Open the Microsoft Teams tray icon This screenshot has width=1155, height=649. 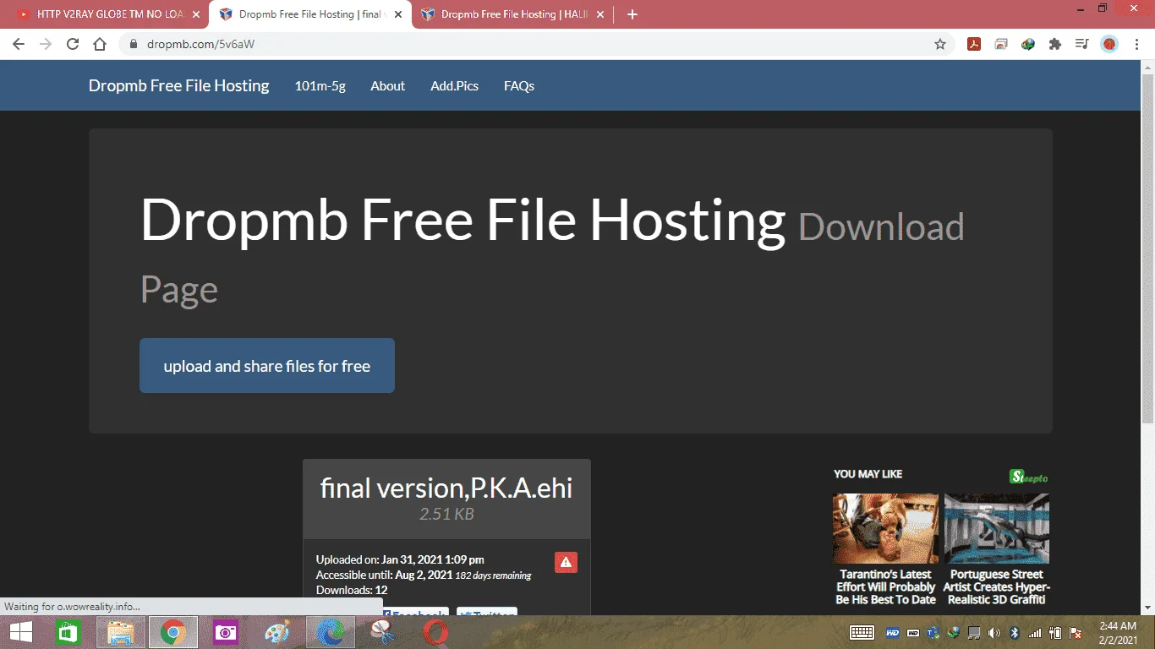[933, 632]
